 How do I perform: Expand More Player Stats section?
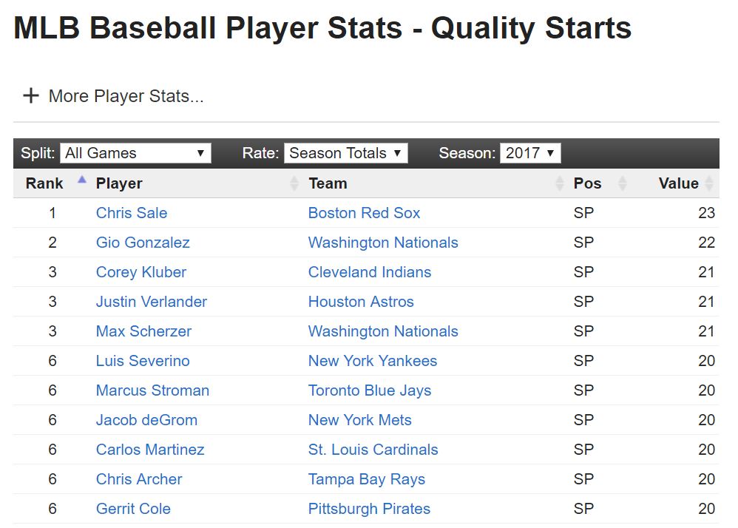click(x=113, y=96)
